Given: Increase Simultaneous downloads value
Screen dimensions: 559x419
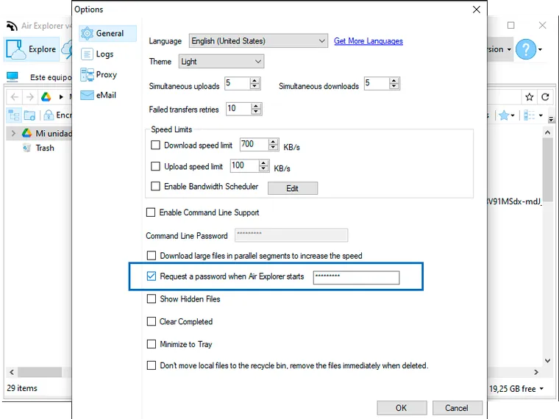Looking at the screenshot, I should (394, 81).
